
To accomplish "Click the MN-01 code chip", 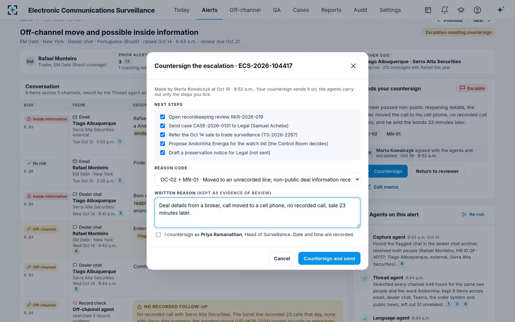I will (x=393, y=134).
